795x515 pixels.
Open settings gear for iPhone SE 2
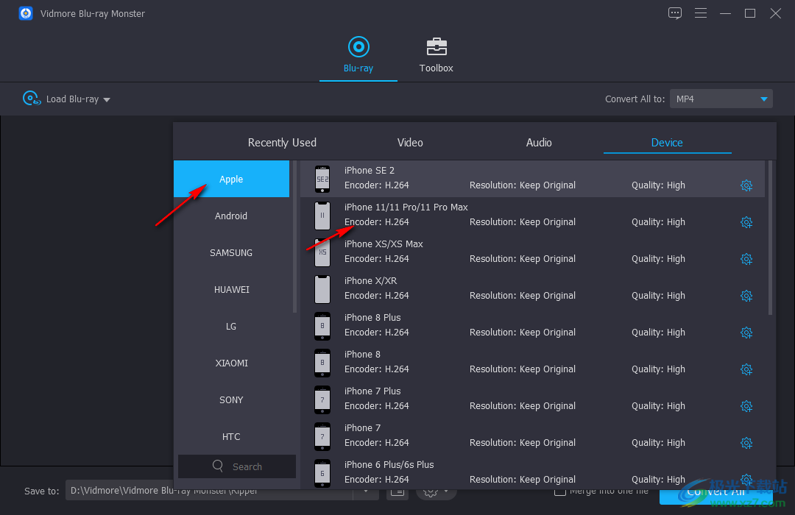[x=746, y=185]
